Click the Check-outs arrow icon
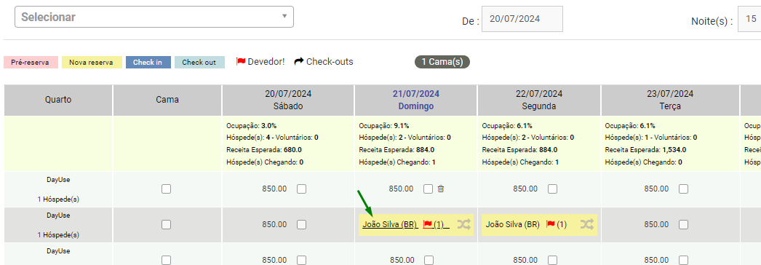This screenshot has height=265, width=761. click(x=299, y=62)
